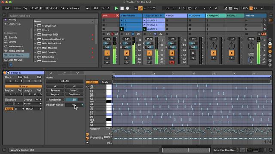Toggle the computer MIDI keyboard icon
275x154 pixels.
[x=230, y=9]
